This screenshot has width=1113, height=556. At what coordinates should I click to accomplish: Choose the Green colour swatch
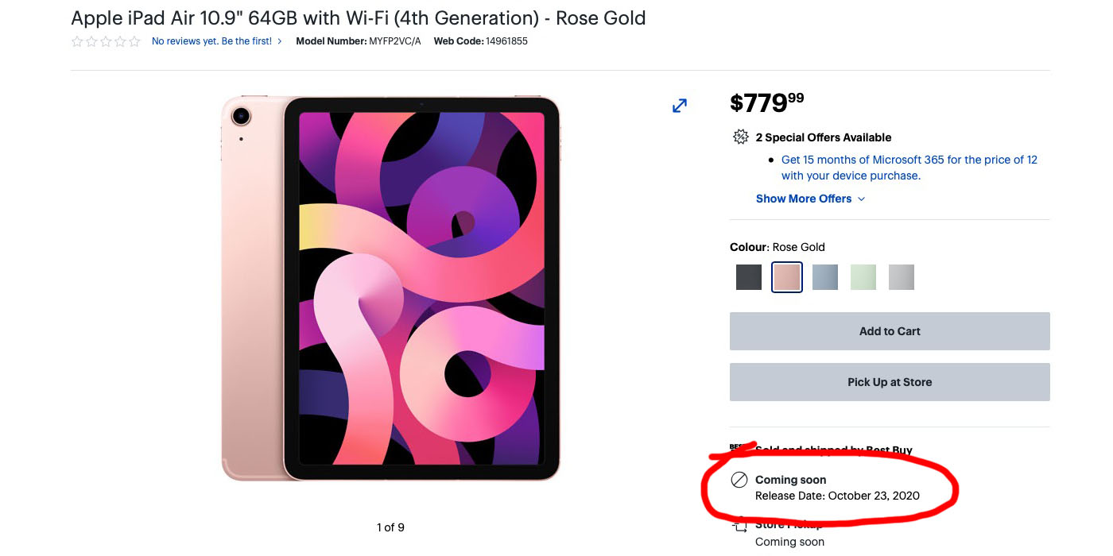click(863, 277)
